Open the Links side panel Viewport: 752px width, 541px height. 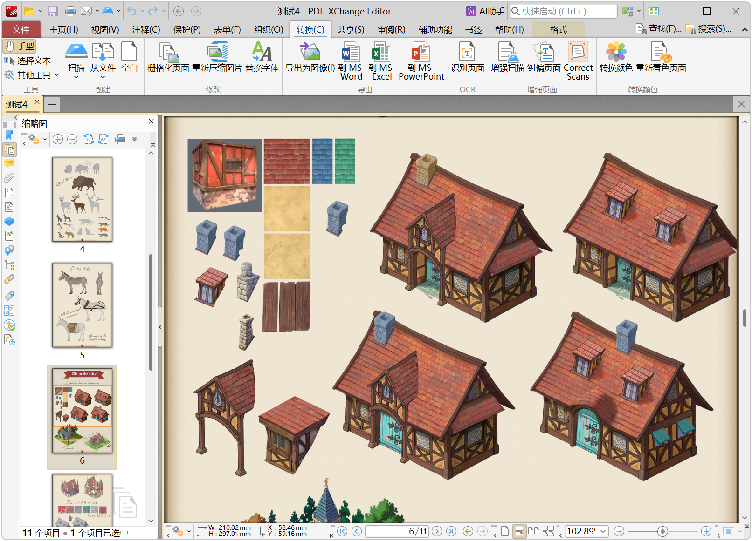tap(9, 279)
